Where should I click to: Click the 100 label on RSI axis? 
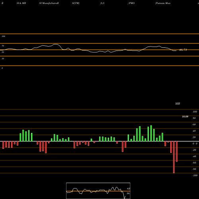tap(3, 36)
